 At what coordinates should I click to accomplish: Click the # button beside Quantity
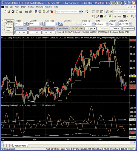point(28,24)
